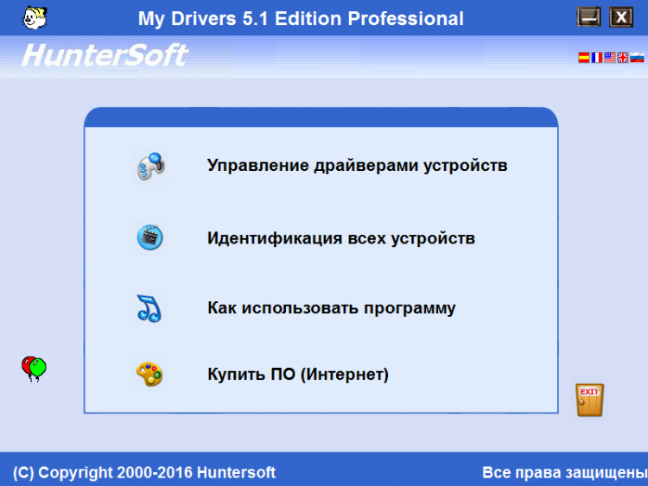Switch language using the Spanish flag

(x=583, y=57)
